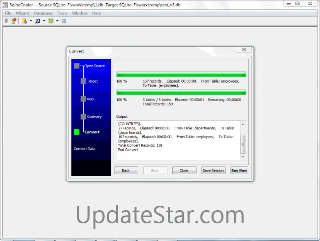Open the Tools menu

tap(62, 13)
